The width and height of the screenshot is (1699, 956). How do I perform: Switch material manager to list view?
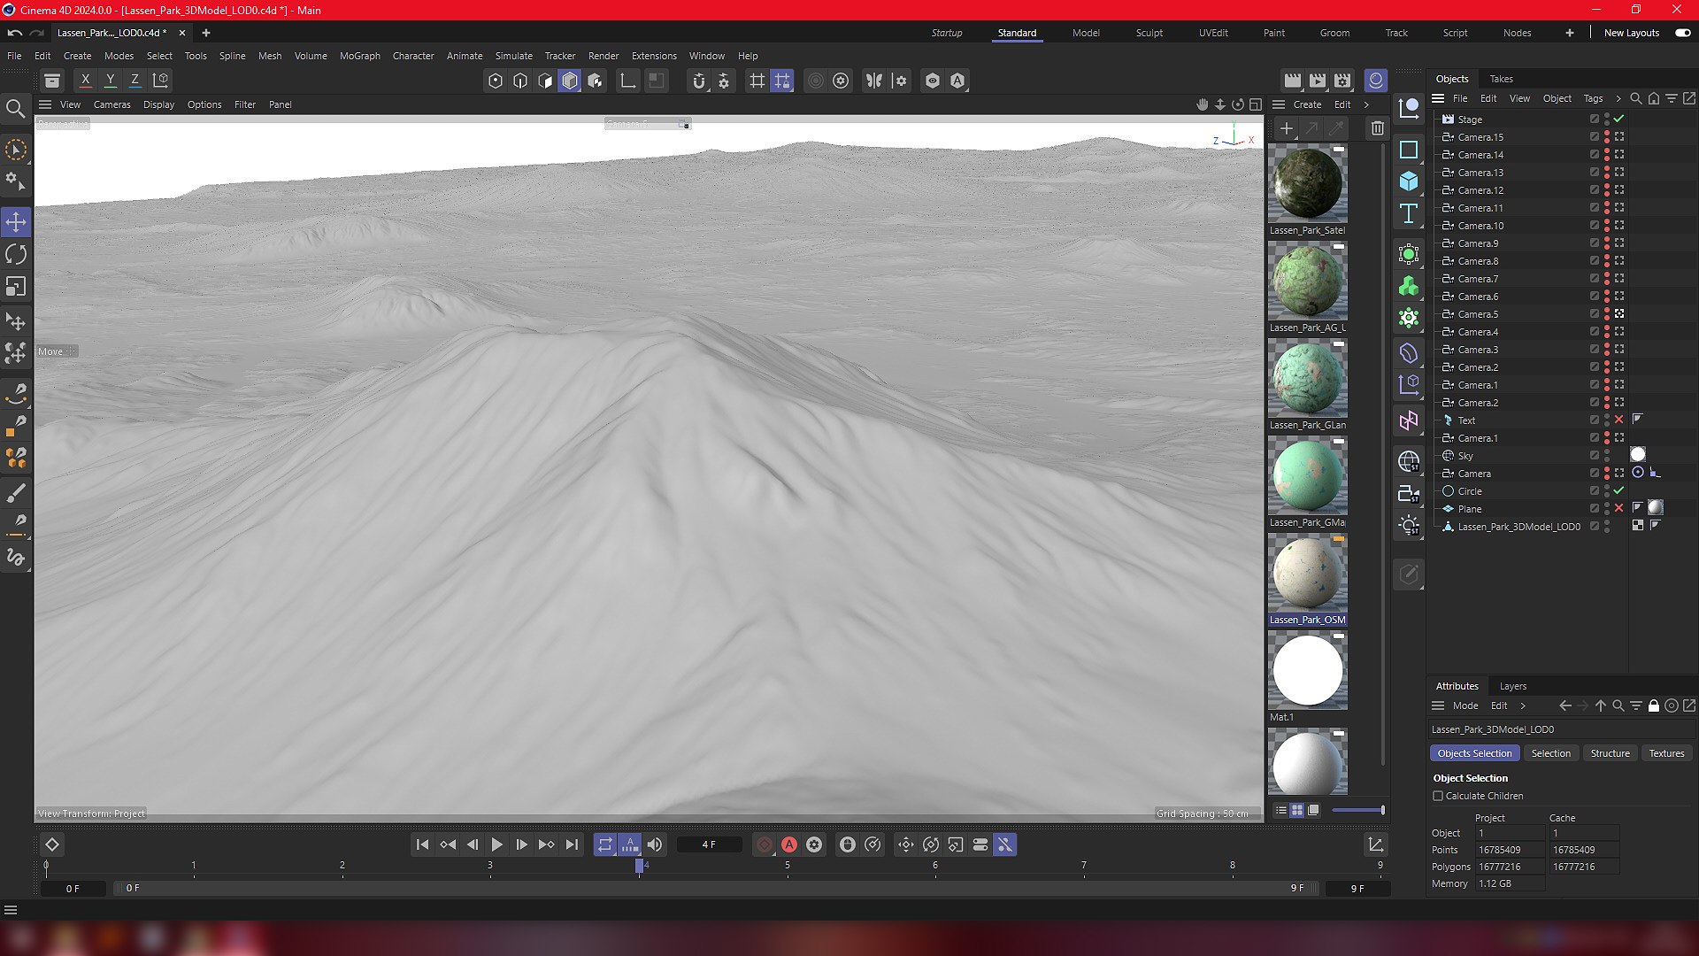1280,810
